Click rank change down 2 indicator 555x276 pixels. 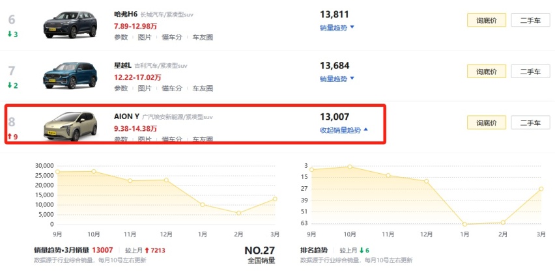point(12,85)
